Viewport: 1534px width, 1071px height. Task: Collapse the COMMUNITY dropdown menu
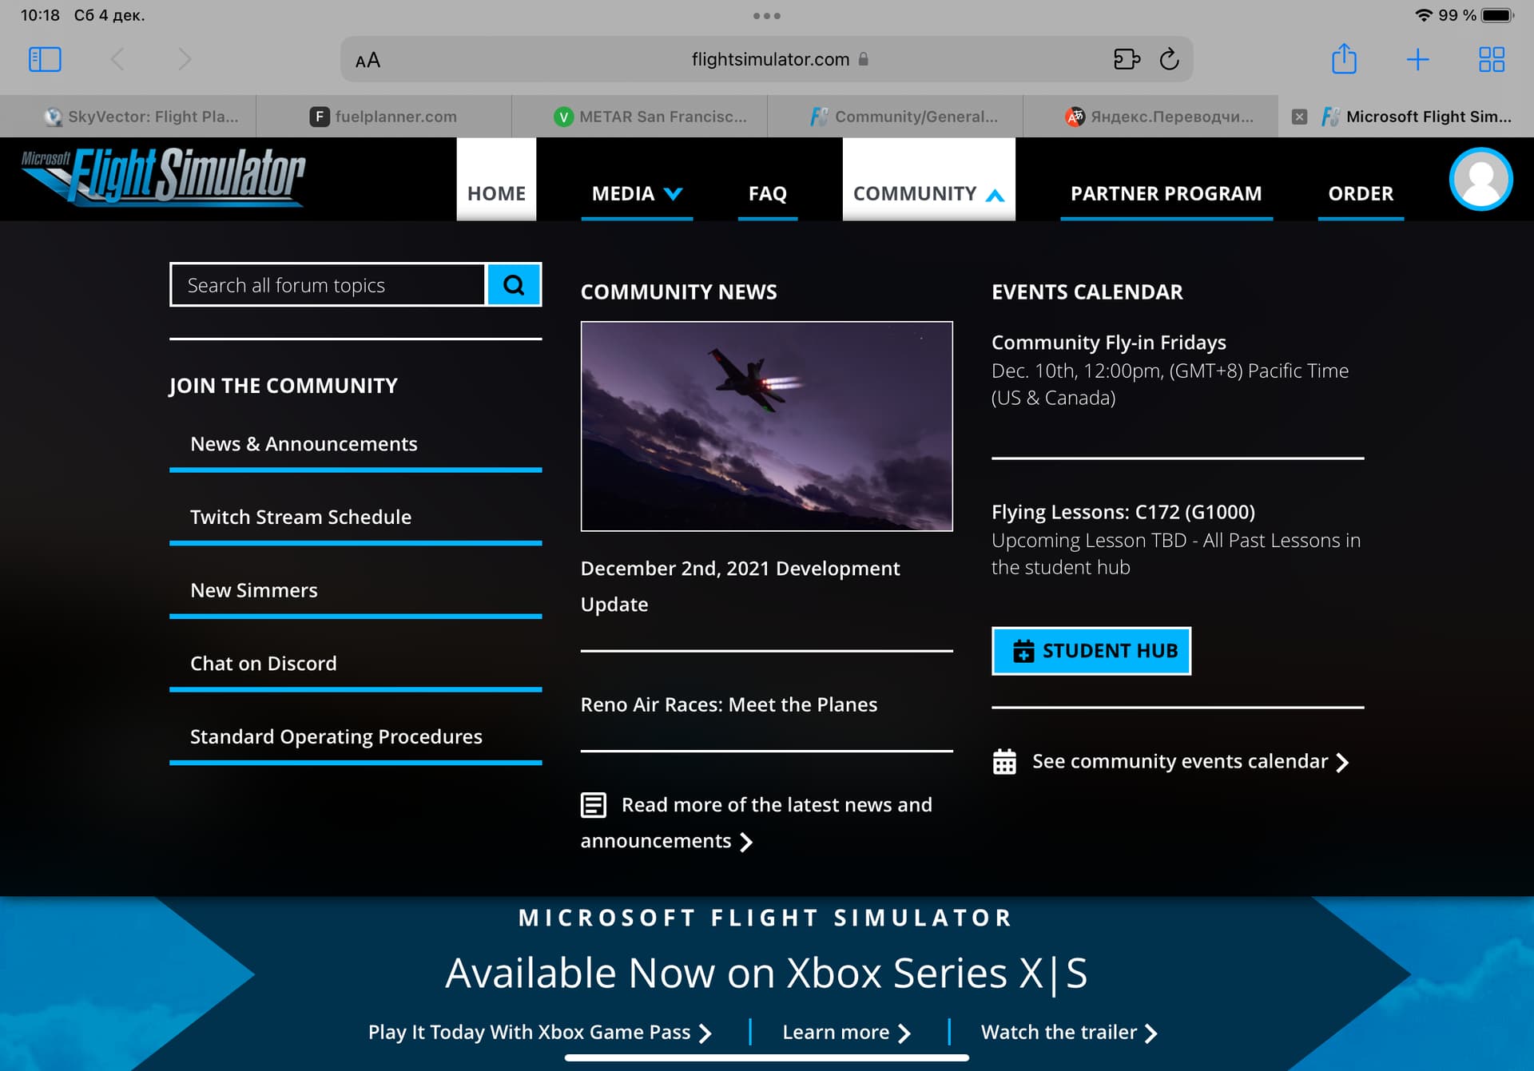pyautogui.click(x=928, y=193)
